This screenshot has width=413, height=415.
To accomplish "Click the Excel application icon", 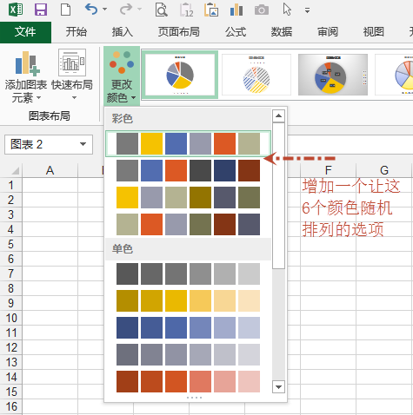I will pos(16,10).
